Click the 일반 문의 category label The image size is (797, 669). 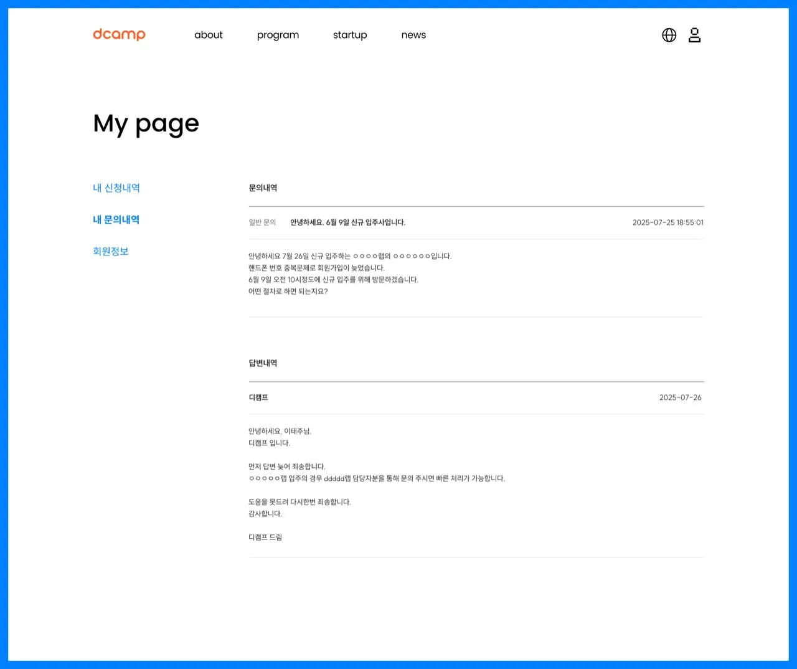pos(262,222)
